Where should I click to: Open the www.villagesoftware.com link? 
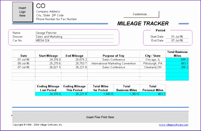tap(173, 125)
